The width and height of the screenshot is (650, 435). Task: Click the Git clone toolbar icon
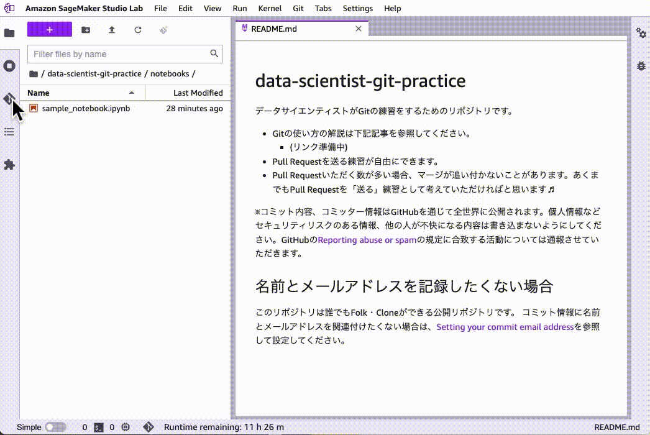[164, 30]
